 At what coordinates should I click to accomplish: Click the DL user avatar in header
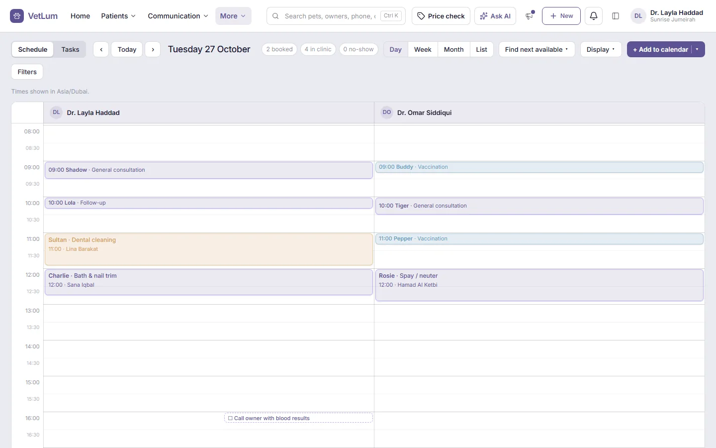coord(638,16)
